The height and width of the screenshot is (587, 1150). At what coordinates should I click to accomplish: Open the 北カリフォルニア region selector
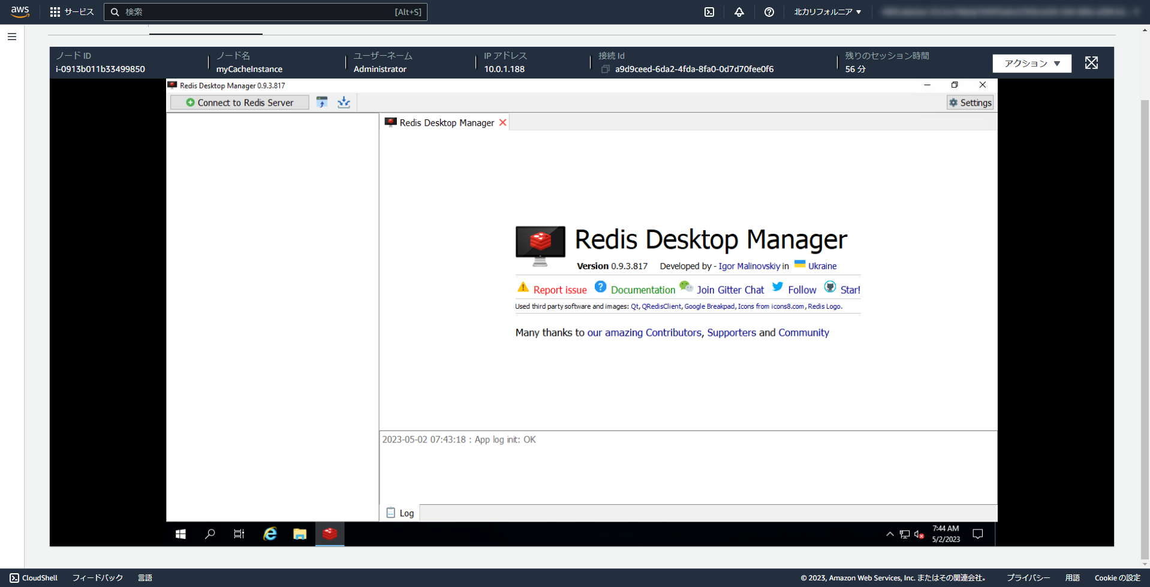click(827, 11)
